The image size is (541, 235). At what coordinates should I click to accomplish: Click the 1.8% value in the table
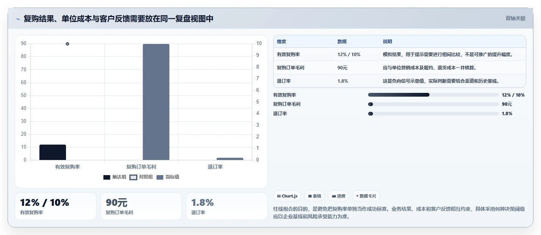(x=343, y=81)
